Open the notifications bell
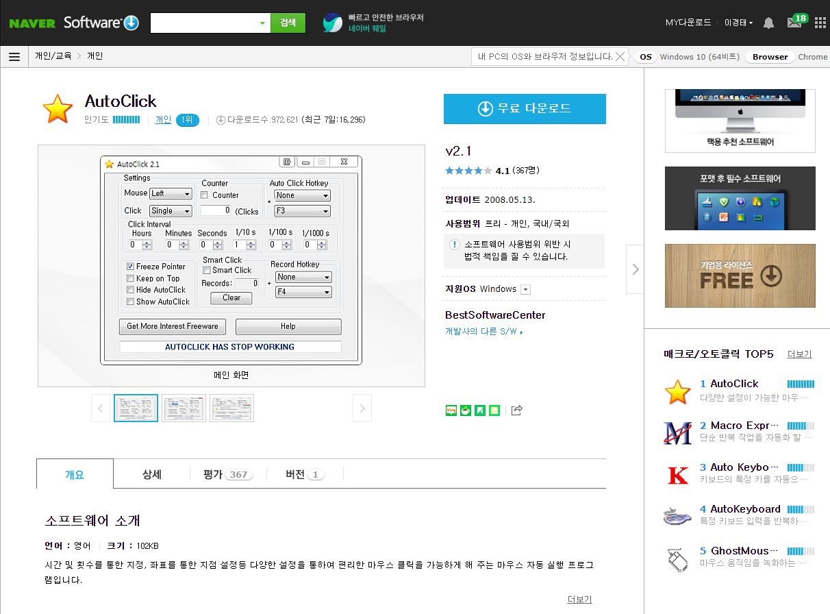 (768, 23)
